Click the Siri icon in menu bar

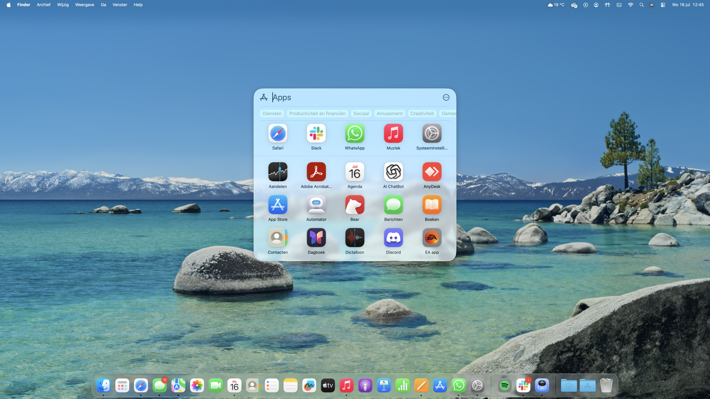[652, 5]
